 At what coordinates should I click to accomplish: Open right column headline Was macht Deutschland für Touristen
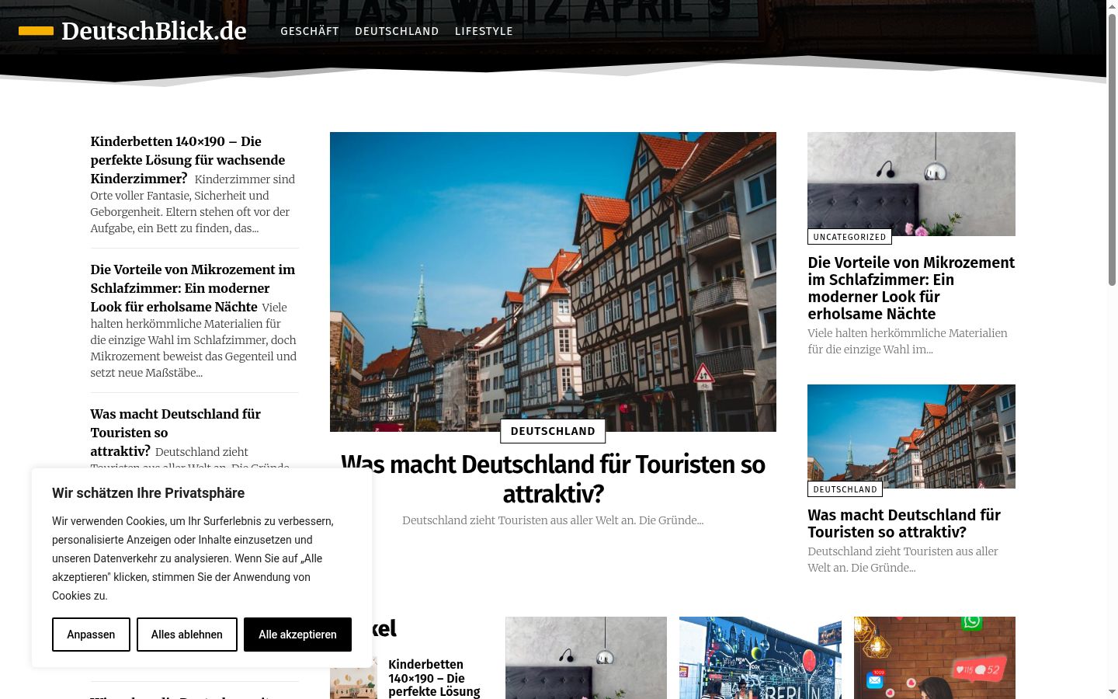tap(904, 523)
